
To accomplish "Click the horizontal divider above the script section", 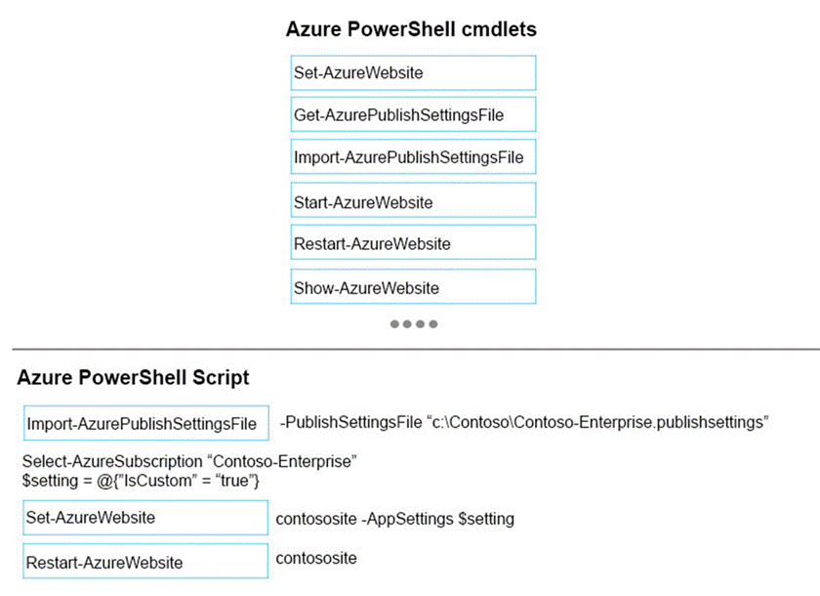I will pos(410,349).
